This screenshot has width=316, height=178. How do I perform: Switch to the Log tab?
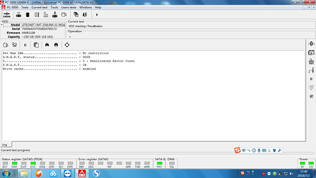(4, 145)
